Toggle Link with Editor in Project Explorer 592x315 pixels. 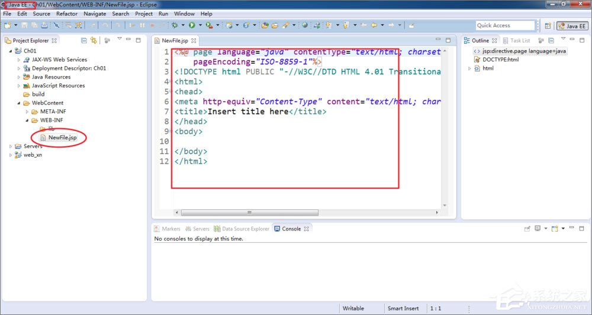coord(94,40)
